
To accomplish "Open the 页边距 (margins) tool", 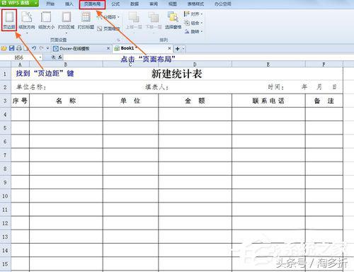I will pos(9,20).
